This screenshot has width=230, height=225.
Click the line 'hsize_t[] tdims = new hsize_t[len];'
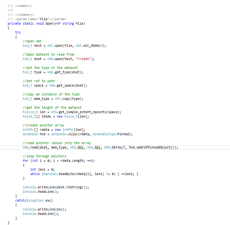(x=56, y=117)
